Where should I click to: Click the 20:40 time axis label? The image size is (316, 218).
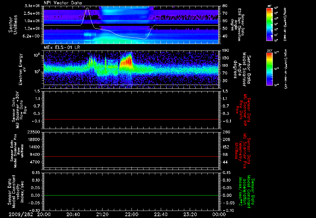[73, 214]
